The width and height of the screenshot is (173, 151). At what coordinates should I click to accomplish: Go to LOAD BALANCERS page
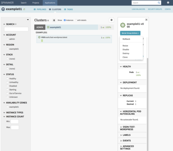(138, 9)
